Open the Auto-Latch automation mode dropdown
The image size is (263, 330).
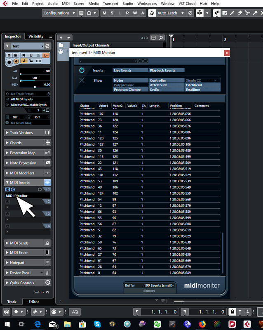pos(170,13)
